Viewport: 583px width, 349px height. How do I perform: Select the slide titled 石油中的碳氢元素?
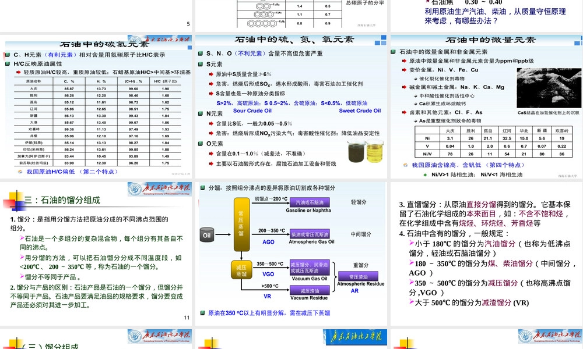[96, 107]
